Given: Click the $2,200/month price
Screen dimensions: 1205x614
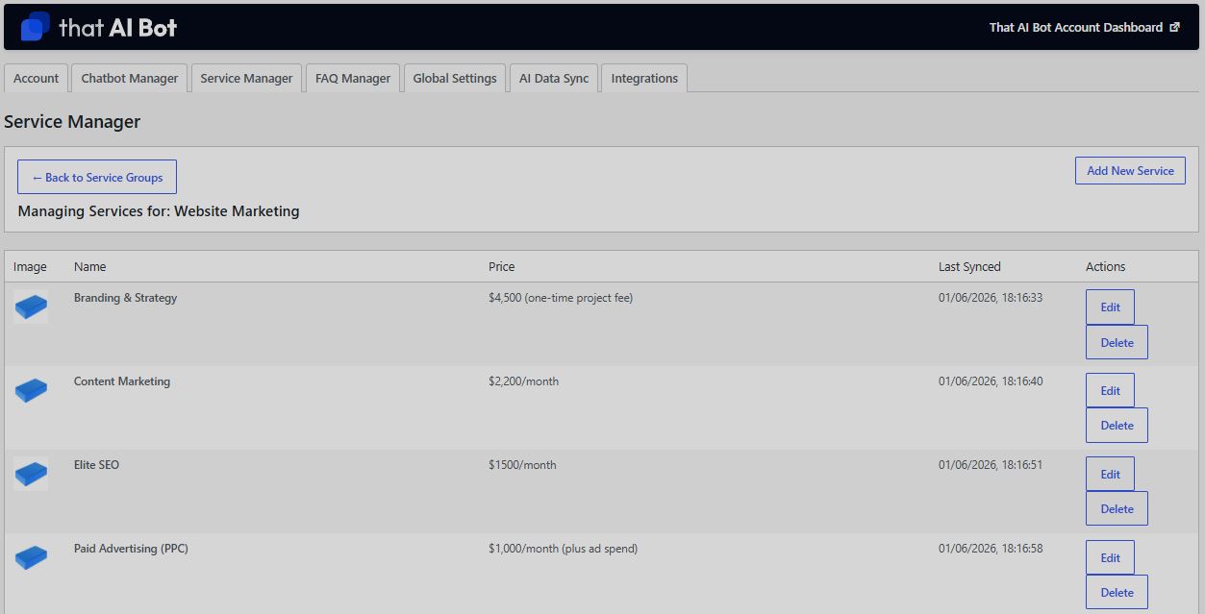Looking at the screenshot, I should coord(523,381).
